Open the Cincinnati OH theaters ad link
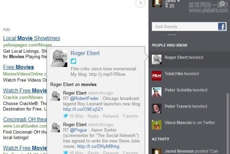 25,119
